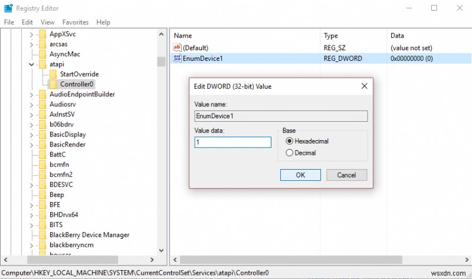The image size is (472, 279).
Task: Click the tree pane scroll up arrow
Action: (161, 34)
